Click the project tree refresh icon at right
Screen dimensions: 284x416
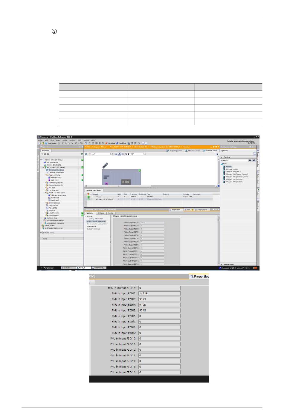[82, 154]
